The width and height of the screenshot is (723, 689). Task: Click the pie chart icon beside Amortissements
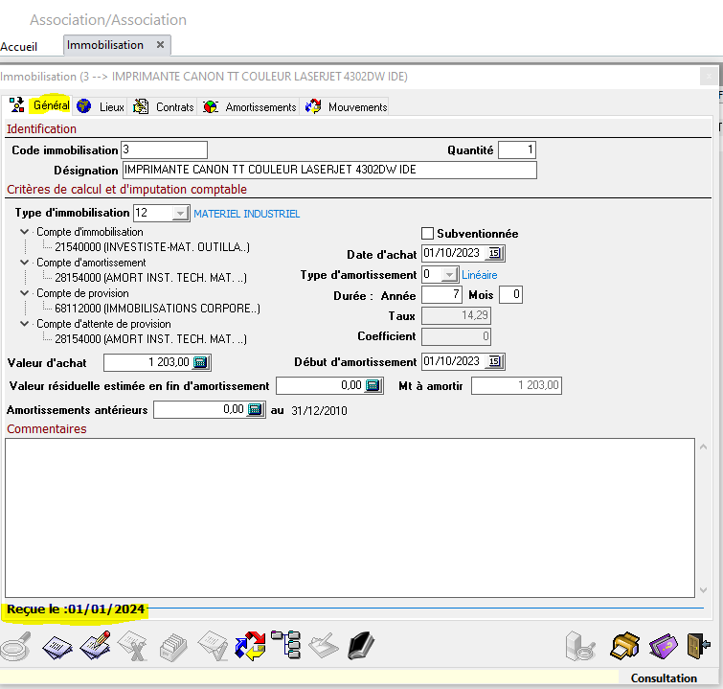[211, 106]
